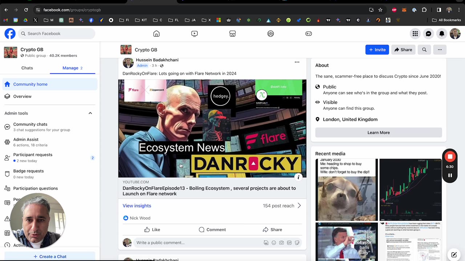Screen dimensions: 465x261
Task: Switch to the Chats tab
Action: (27, 68)
